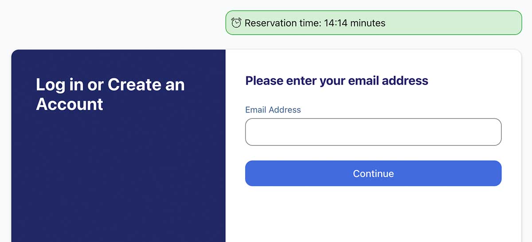Click the word "minutes" in the timer banner
Image resolution: width=532 pixels, height=242 pixels.
368,23
